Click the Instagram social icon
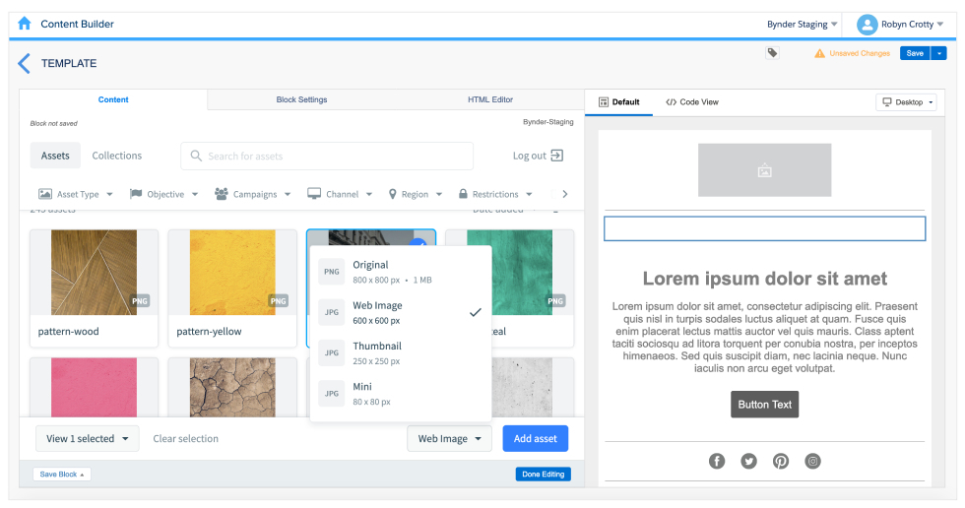 (812, 461)
